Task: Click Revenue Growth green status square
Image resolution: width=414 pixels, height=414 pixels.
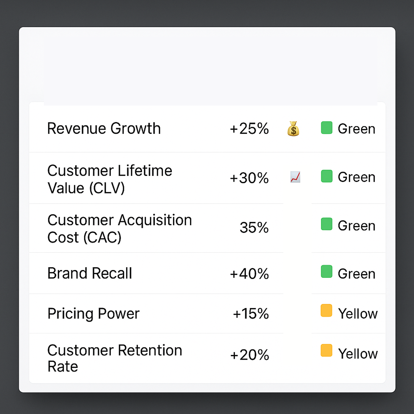Action: [x=327, y=128]
